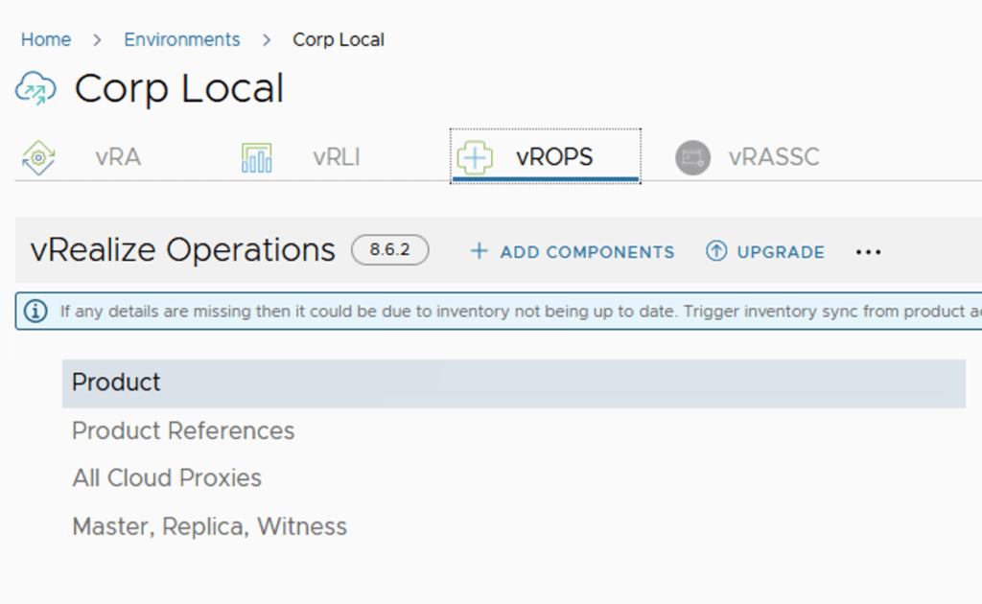
Task: Expand the Product References section
Action: (x=183, y=431)
